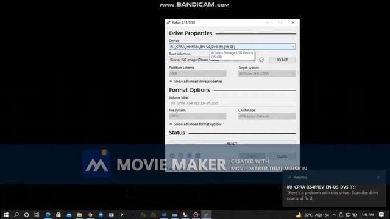Screen dimensions: 390x219
Task: Show the Rufus log icon
Action: pos(197,156)
